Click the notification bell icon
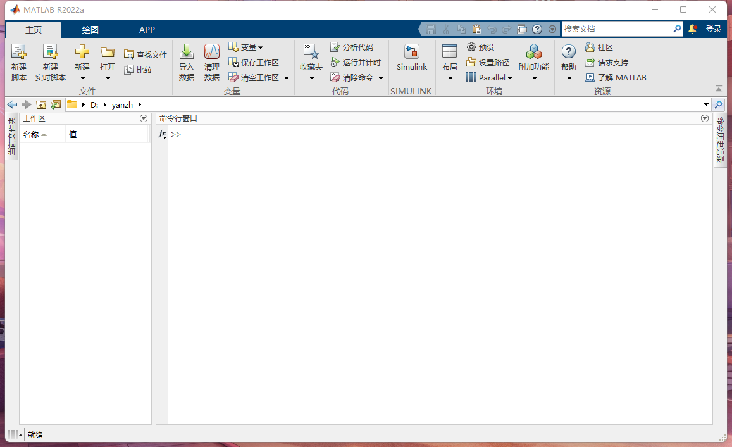Screen dimensions: 732x447 pos(693,29)
